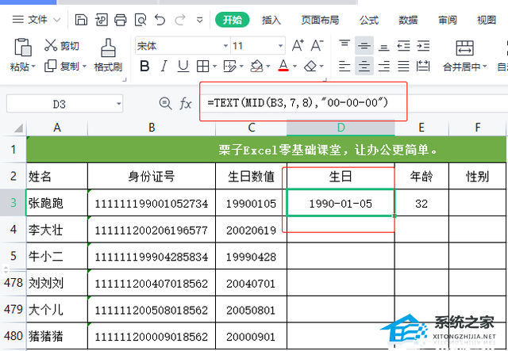
Task: Switch to the 插入 ribbon tab
Action: [271, 20]
